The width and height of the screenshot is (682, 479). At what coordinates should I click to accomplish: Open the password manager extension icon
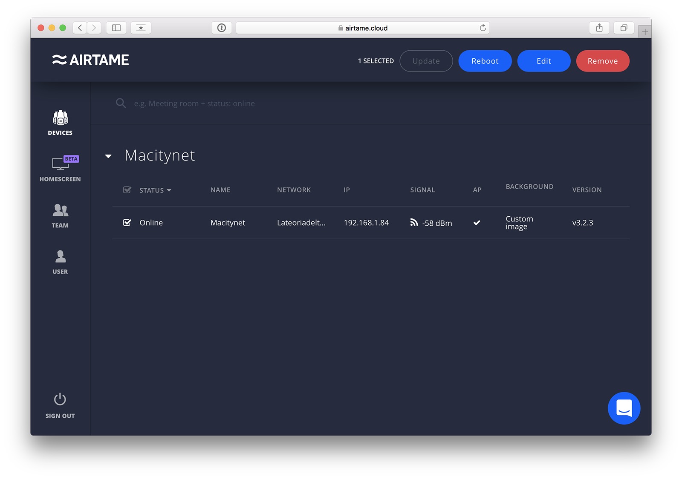tap(222, 28)
